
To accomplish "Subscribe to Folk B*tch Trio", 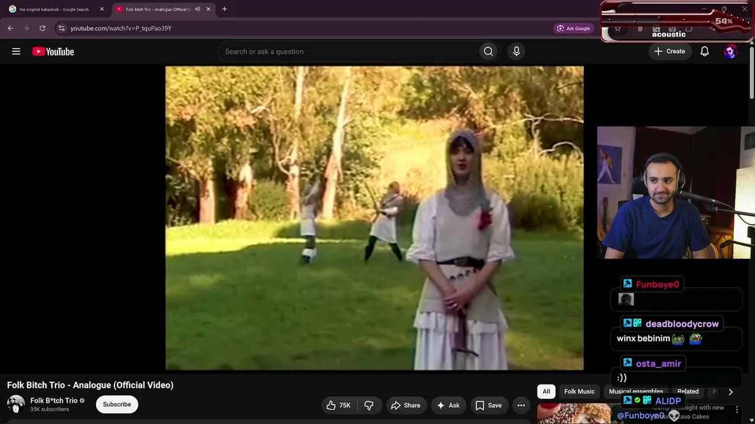I will (x=117, y=405).
